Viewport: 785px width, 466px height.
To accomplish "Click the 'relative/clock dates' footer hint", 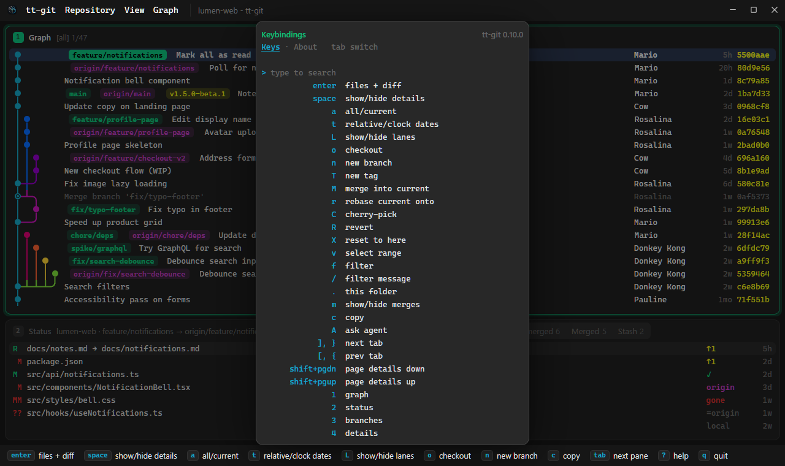I will tap(290, 456).
